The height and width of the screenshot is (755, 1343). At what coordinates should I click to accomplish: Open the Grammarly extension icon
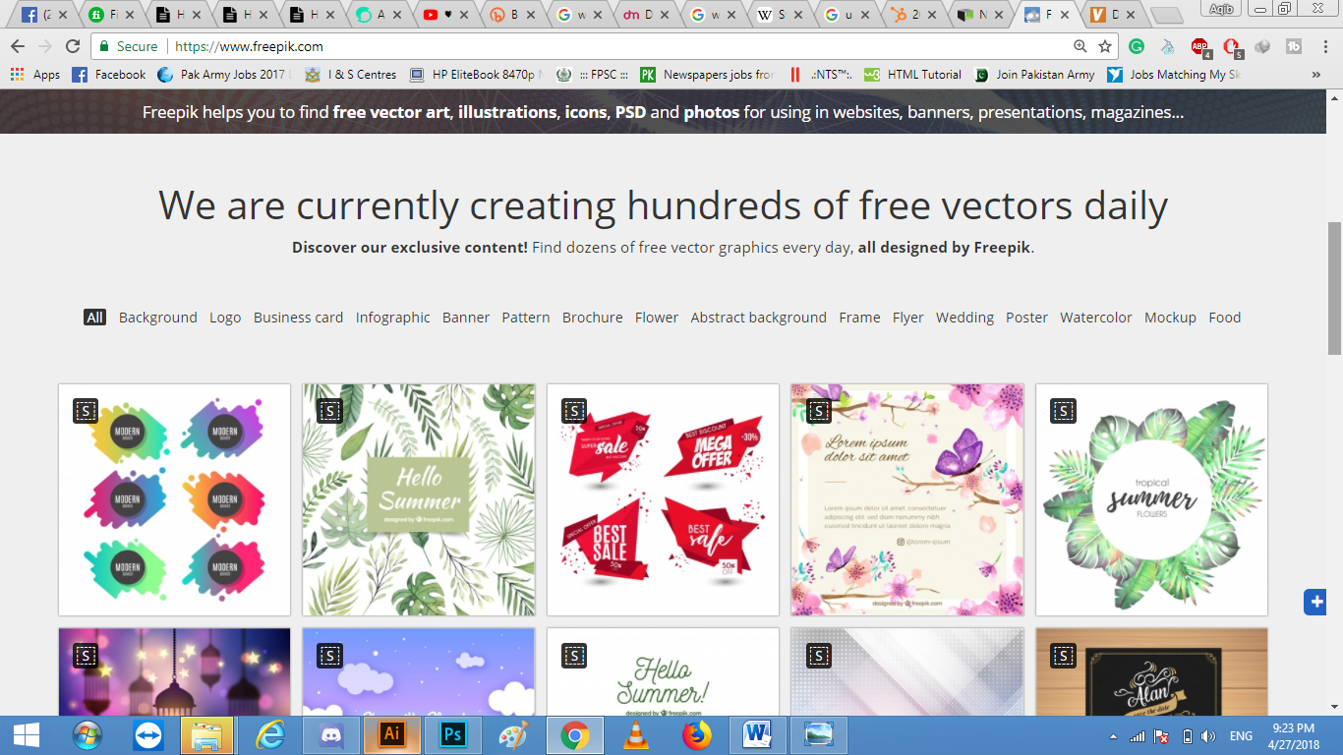pyautogui.click(x=1137, y=46)
